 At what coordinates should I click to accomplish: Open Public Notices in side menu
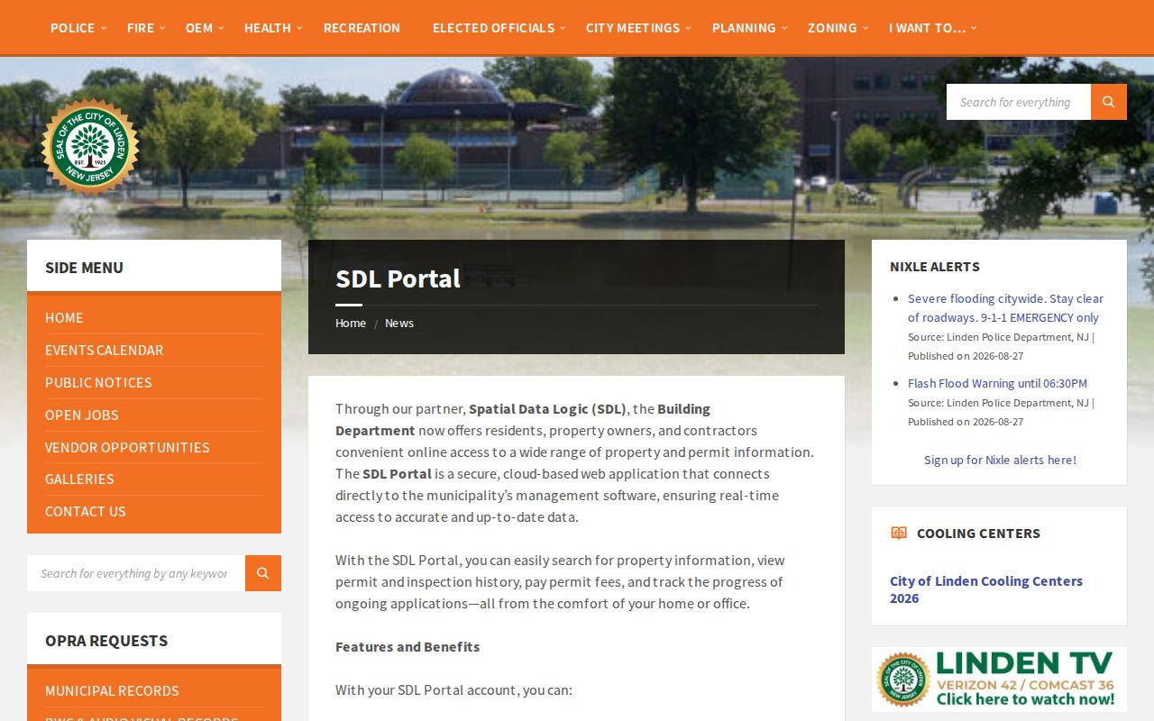98,383
